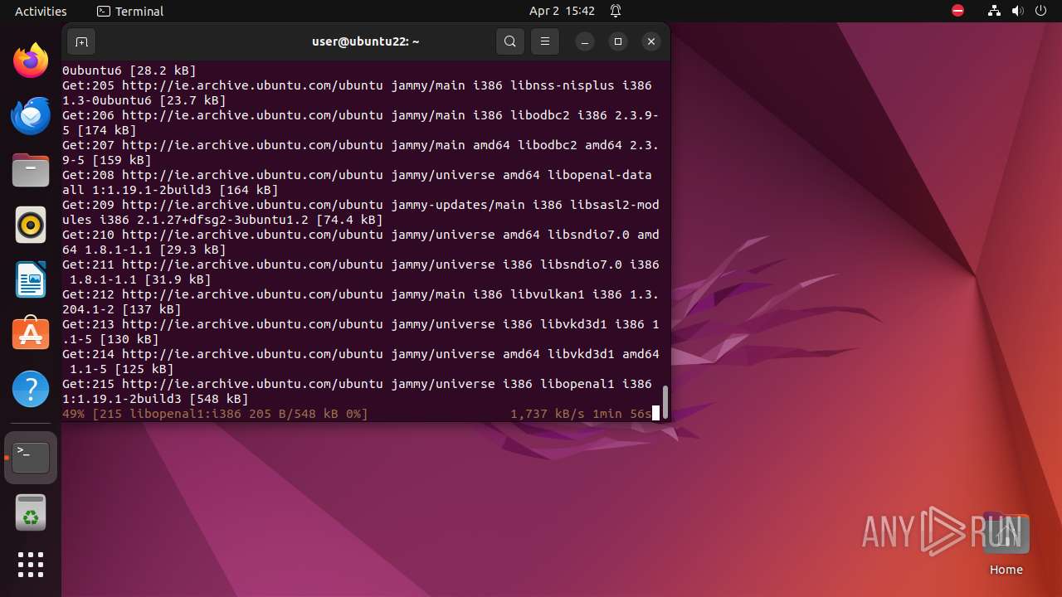Click the notification bell icon
This screenshot has height=597, width=1062.
(616, 11)
